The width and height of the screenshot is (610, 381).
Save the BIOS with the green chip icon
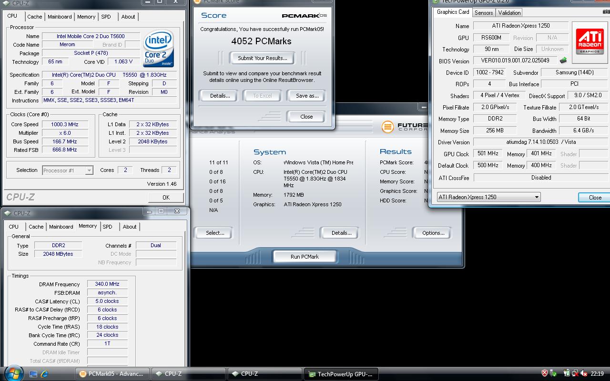coord(563,60)
